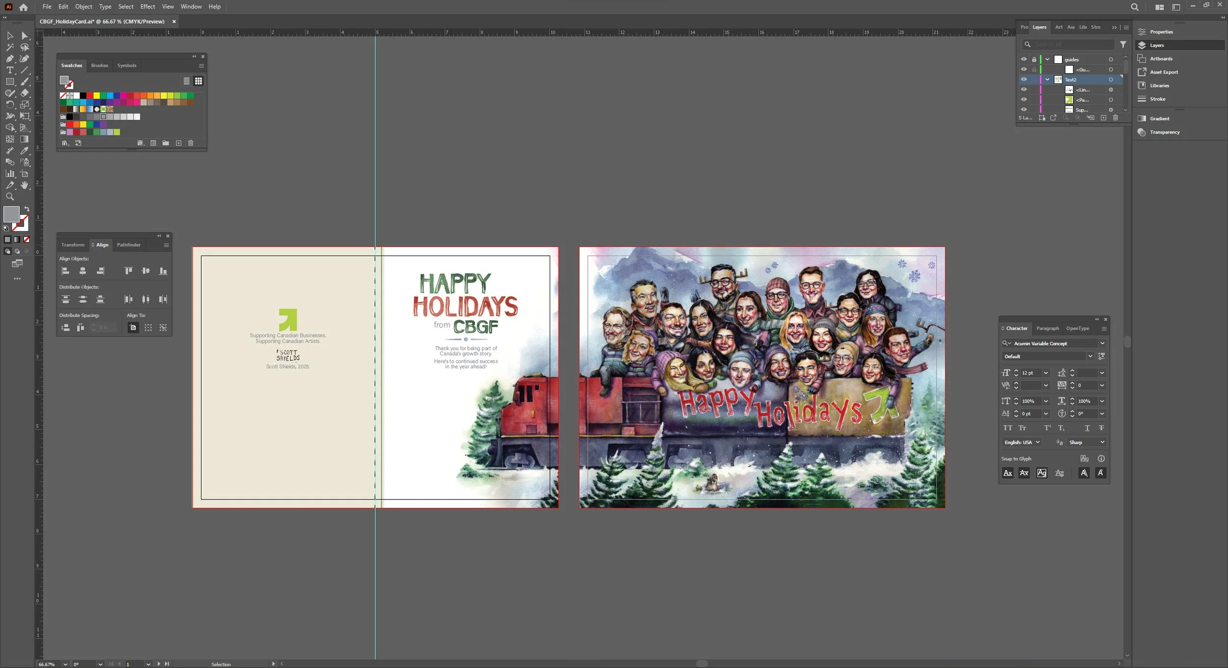Toggle visibility of Text2 layer

coord(1024,80)
